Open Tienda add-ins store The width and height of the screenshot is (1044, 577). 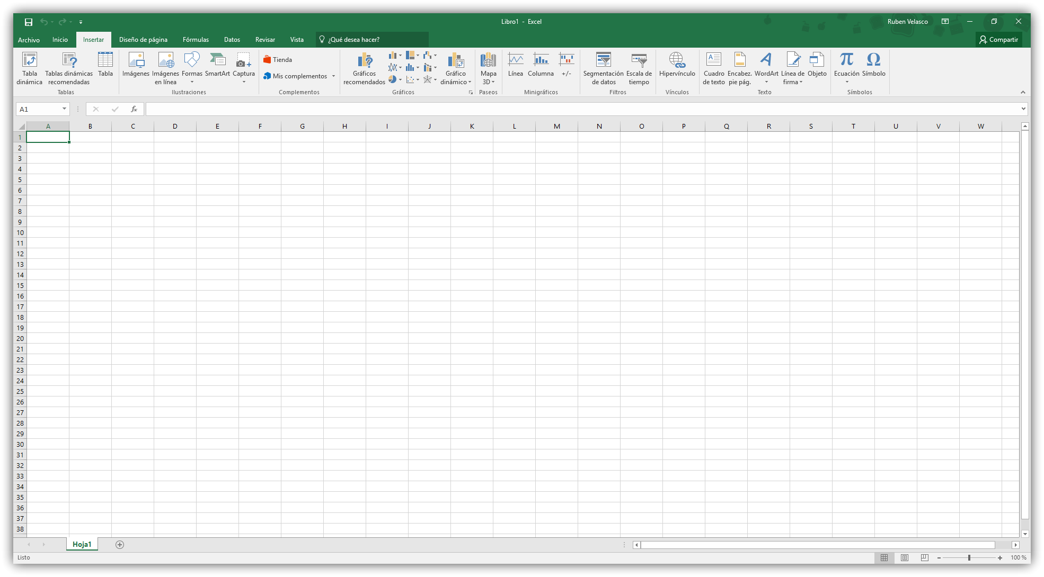point(278,60)
